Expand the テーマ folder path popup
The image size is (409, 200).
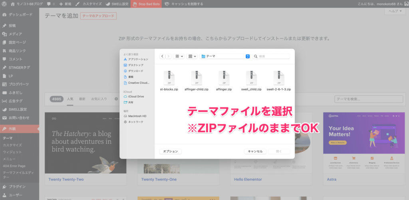pos(248,56)
